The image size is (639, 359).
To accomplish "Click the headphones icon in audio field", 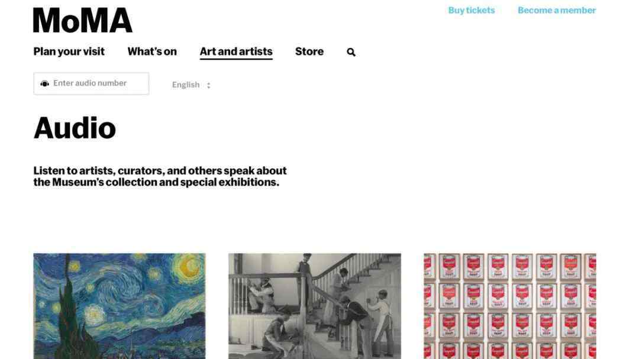I will 45,83.
